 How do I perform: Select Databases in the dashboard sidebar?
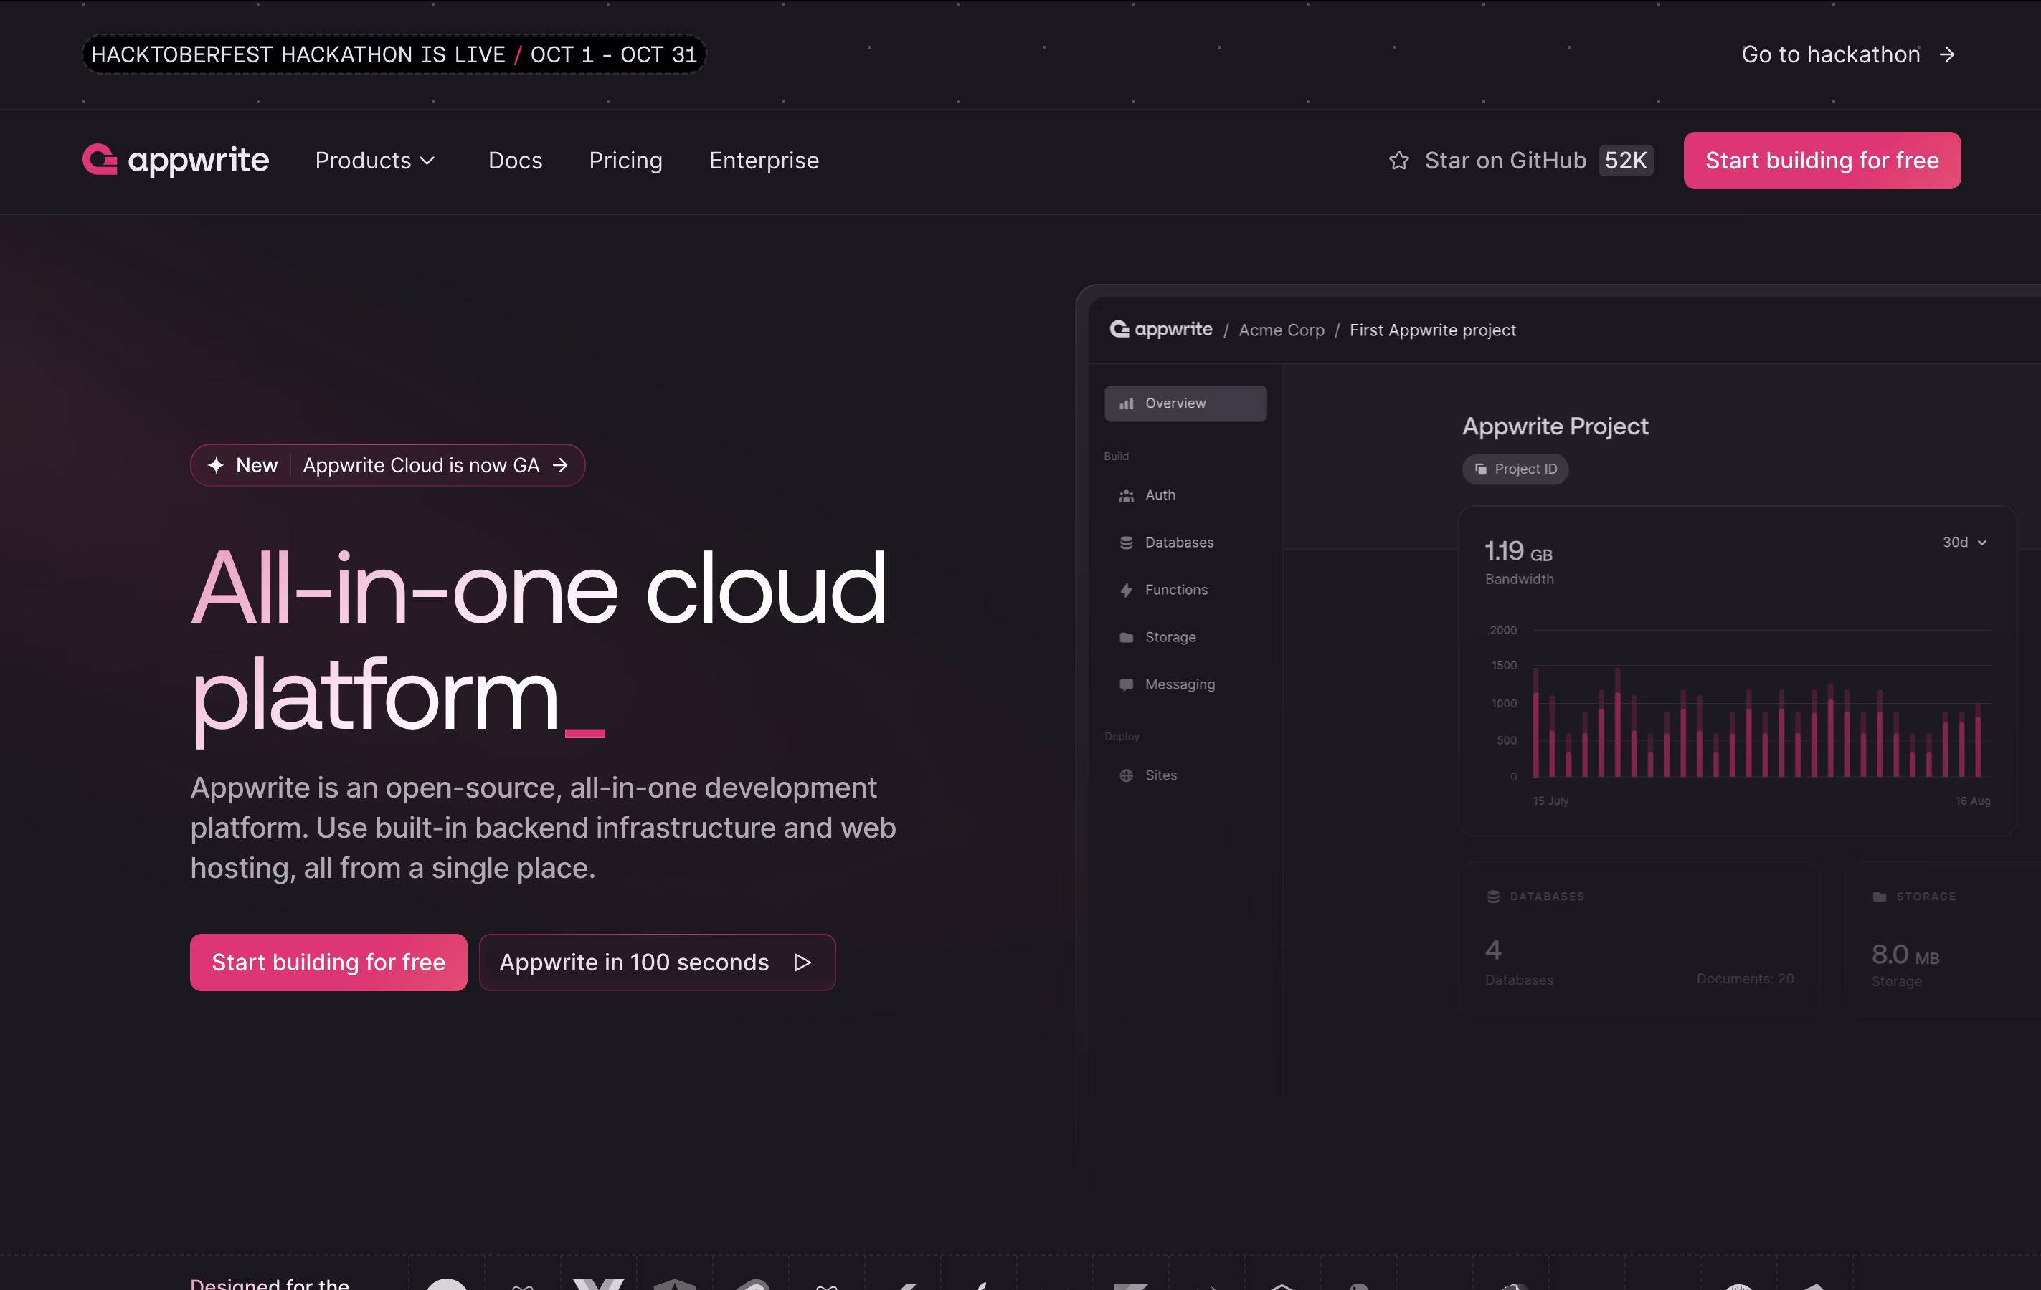click(1185, 543)
